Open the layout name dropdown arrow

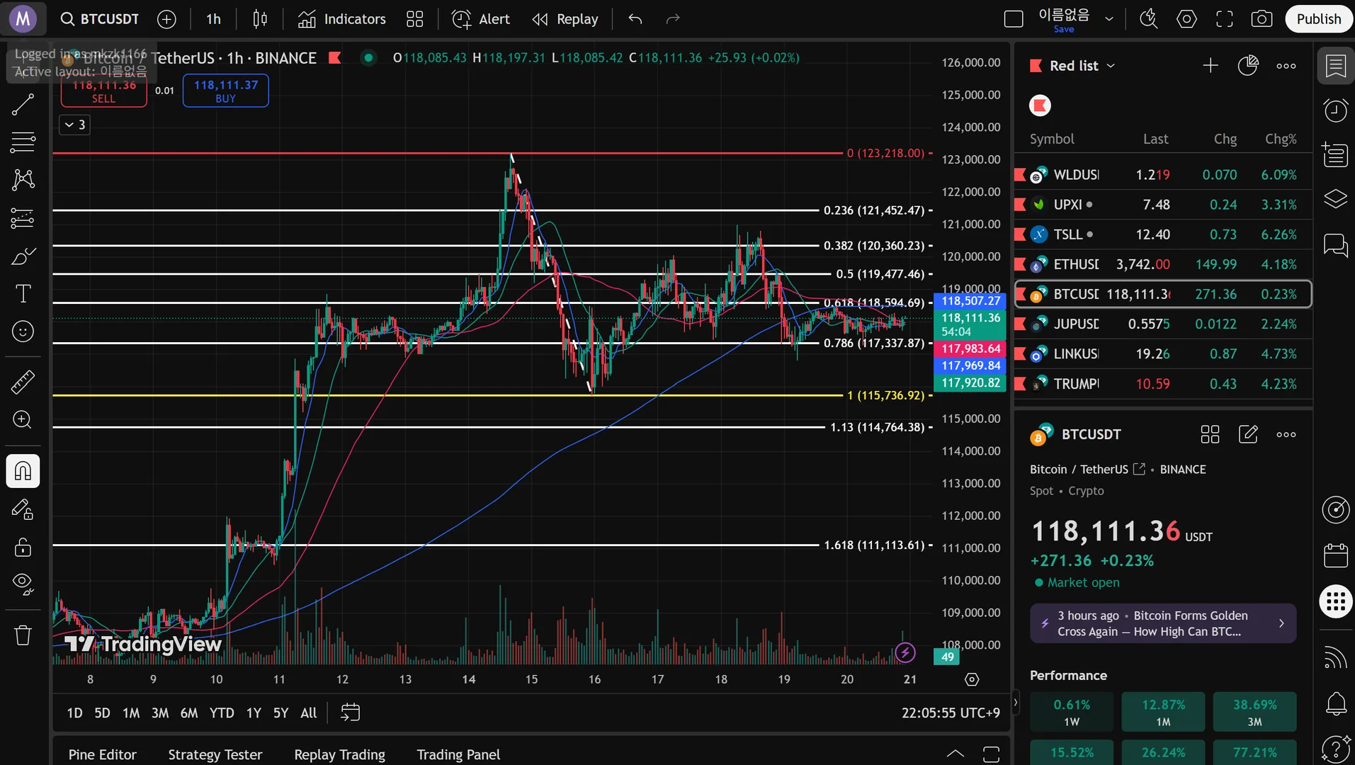pos(1109,19)
